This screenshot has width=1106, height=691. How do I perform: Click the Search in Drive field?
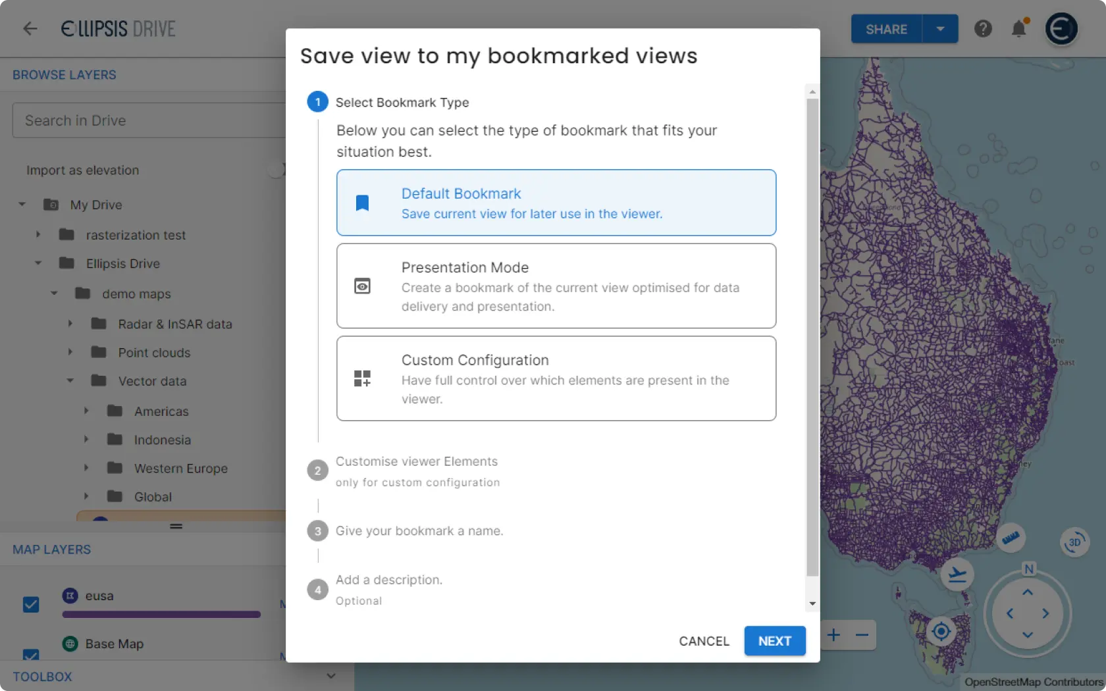149,120
